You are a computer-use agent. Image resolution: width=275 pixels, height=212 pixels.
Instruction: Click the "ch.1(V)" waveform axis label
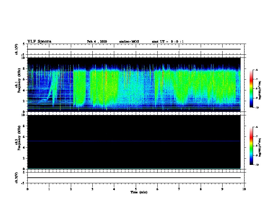[17, 49]
